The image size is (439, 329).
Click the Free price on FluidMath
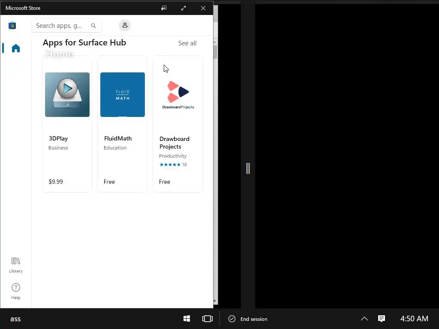(x=109, y=182)
